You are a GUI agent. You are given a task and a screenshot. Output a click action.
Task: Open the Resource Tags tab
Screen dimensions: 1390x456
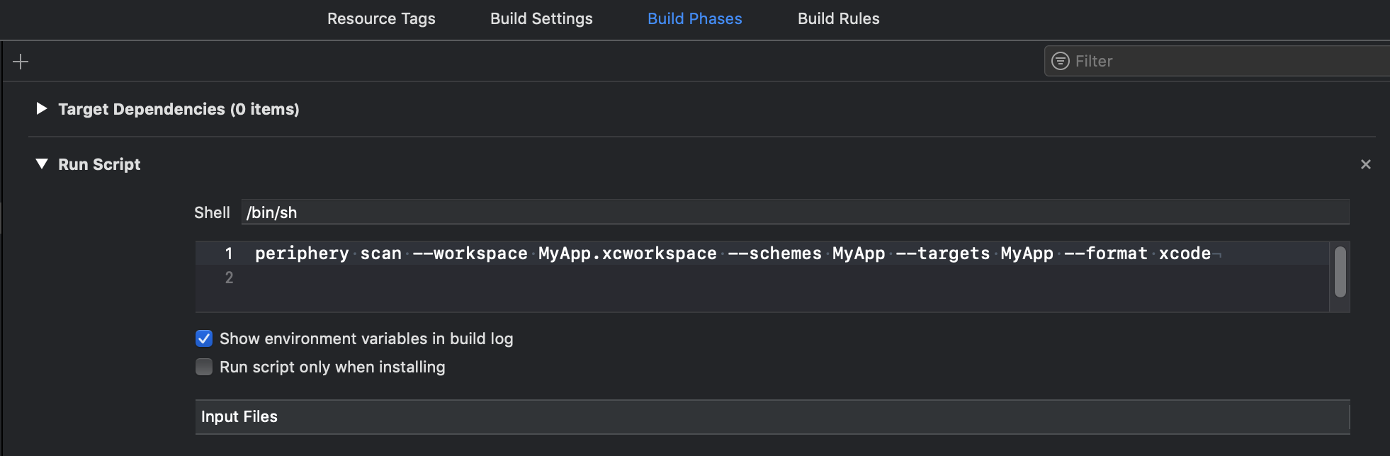[x=381, y=19]
